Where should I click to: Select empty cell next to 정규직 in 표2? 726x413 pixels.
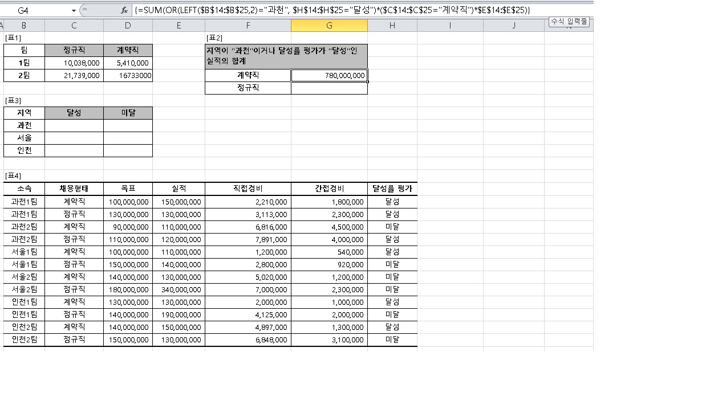[x=329, y=88]
